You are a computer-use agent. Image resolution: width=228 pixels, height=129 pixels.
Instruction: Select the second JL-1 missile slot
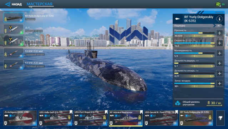[x=13, y=41]
